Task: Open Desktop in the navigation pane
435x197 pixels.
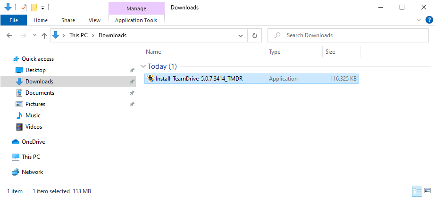Action: pos(35,70)
